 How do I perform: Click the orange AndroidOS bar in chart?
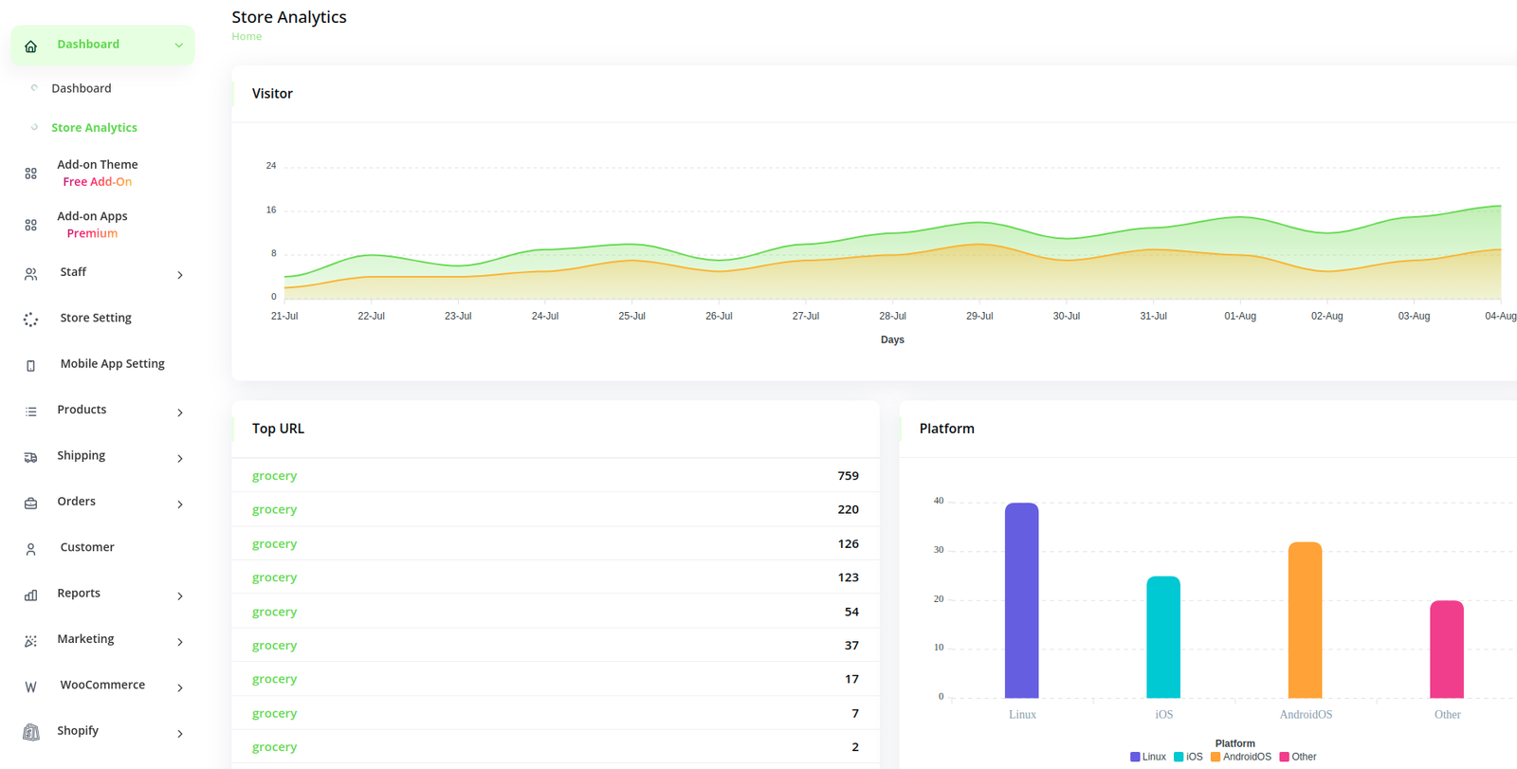click(x=1305, y=620)
